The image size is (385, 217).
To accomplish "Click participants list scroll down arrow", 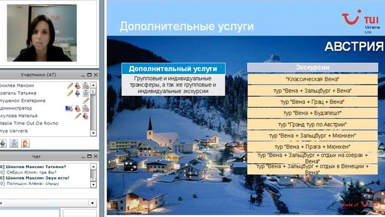I will (x=93, y=133).
